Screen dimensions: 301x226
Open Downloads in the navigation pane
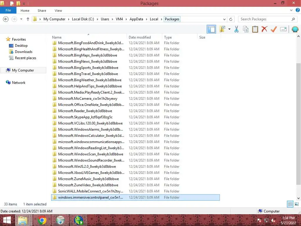tap(24, 52)
